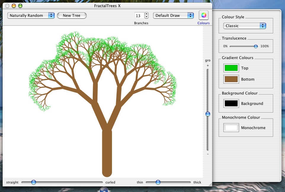Open the Colours wheel icon
Screen dimensions: 285x192
[x=204, y=15]
